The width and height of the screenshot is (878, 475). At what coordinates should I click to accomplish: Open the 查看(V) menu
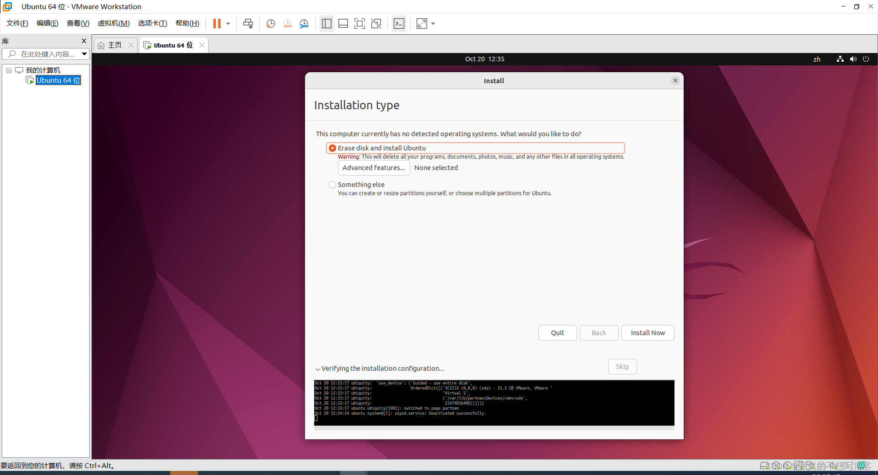tap(78, 23)
